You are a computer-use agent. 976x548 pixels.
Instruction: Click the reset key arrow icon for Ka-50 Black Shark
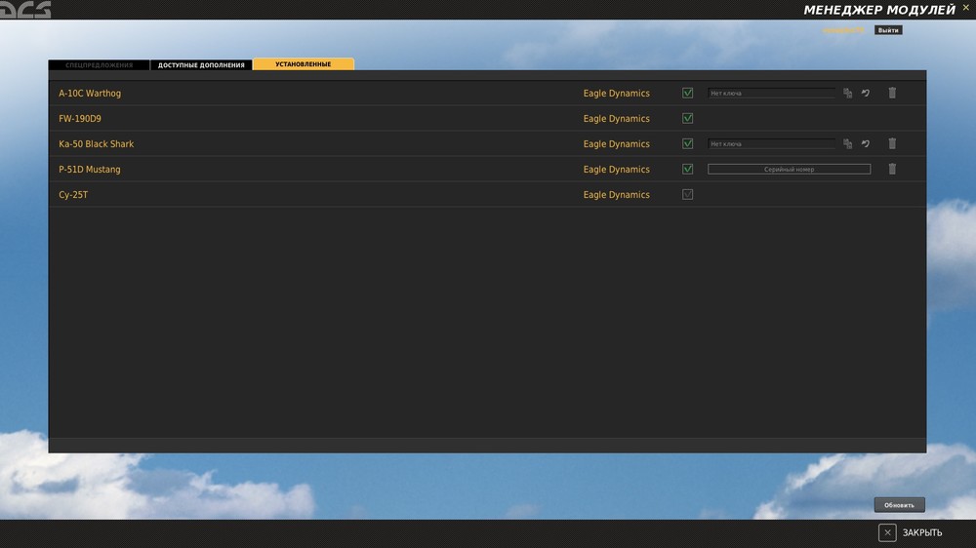(865, 143)
